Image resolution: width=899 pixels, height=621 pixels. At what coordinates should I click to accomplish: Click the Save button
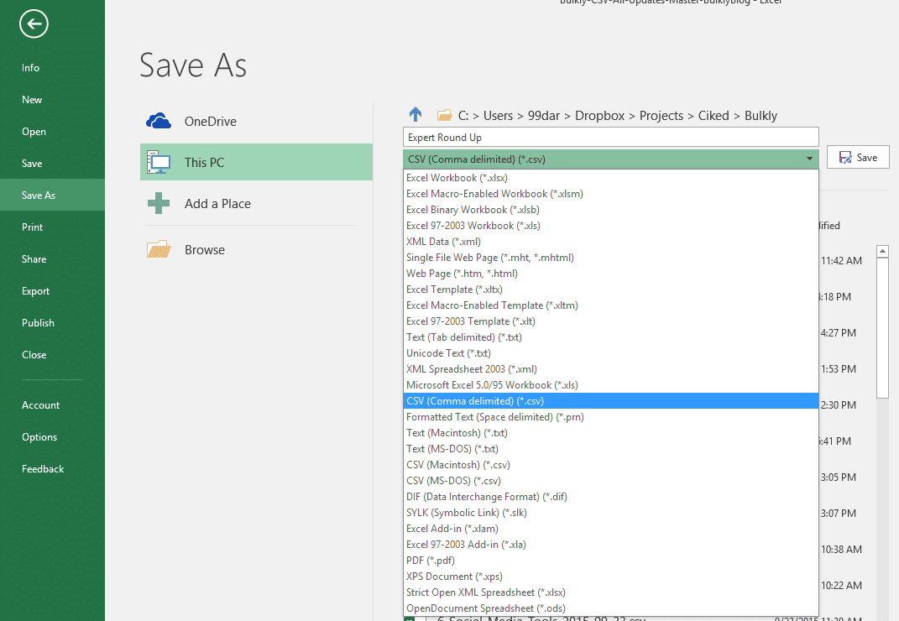858,157
